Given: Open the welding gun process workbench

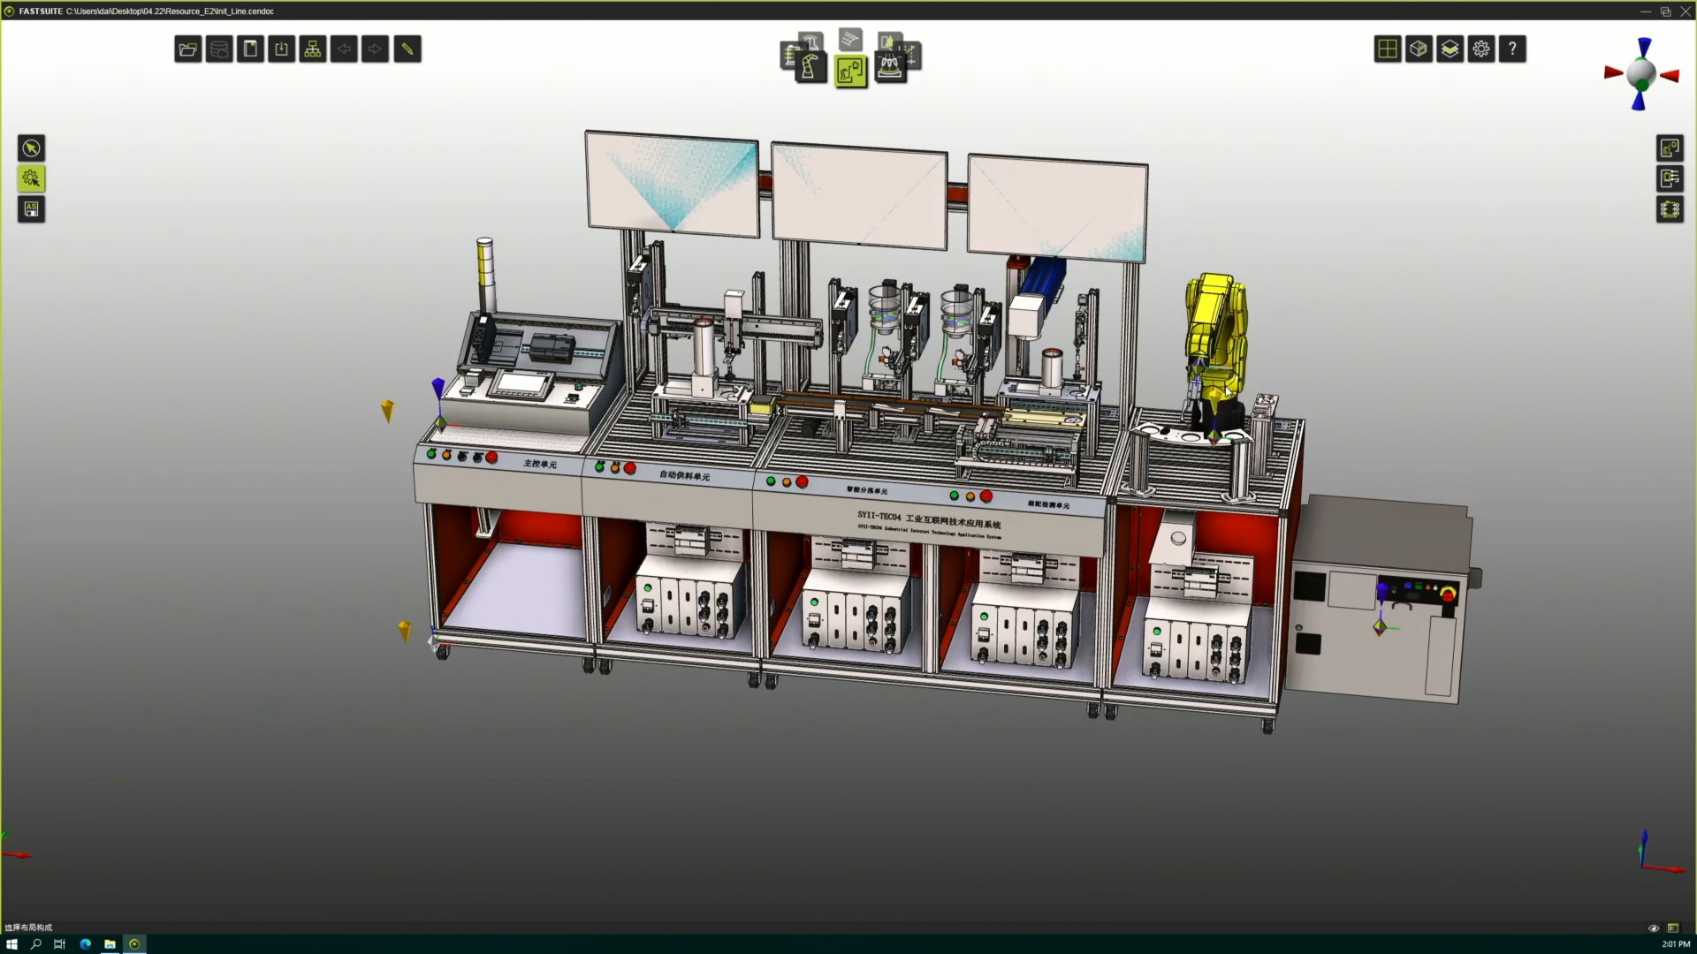Looking at the screenshot, I should 890,67.
